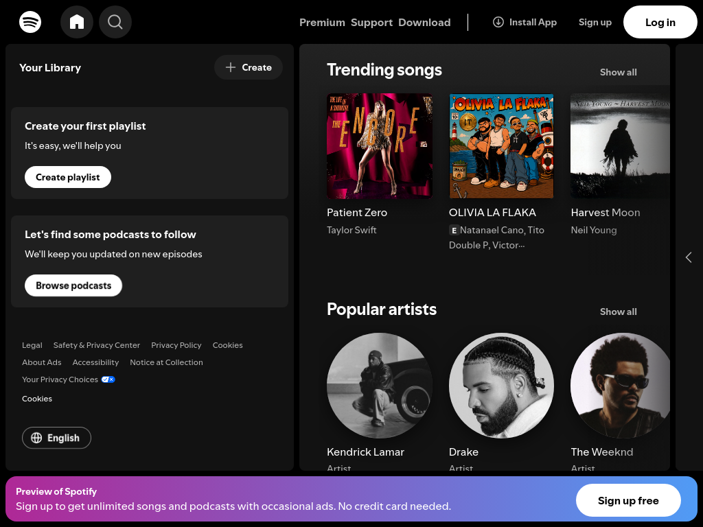Open the English language selector
This screenshot has height=527, width=703.
coord(56,438)
